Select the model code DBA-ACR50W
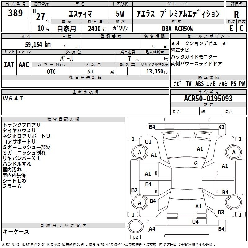 tap(178, 29)
